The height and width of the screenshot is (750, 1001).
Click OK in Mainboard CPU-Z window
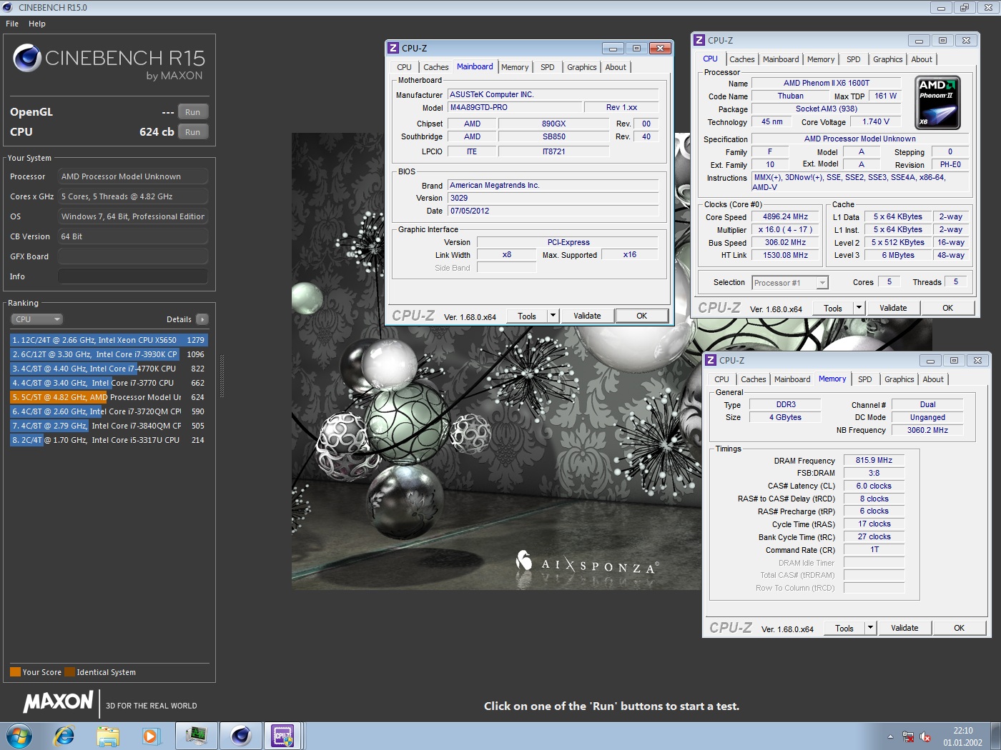point(642,316)
